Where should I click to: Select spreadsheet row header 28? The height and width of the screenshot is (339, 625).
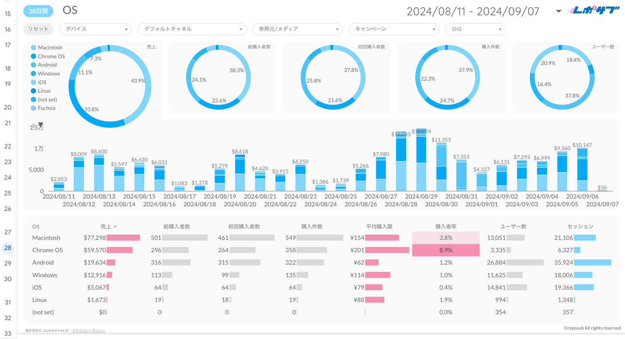(8, 248)
